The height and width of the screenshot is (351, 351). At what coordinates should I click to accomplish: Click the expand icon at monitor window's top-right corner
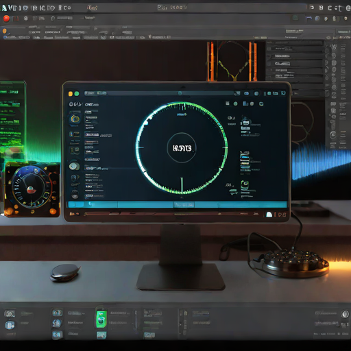point(283,93)
